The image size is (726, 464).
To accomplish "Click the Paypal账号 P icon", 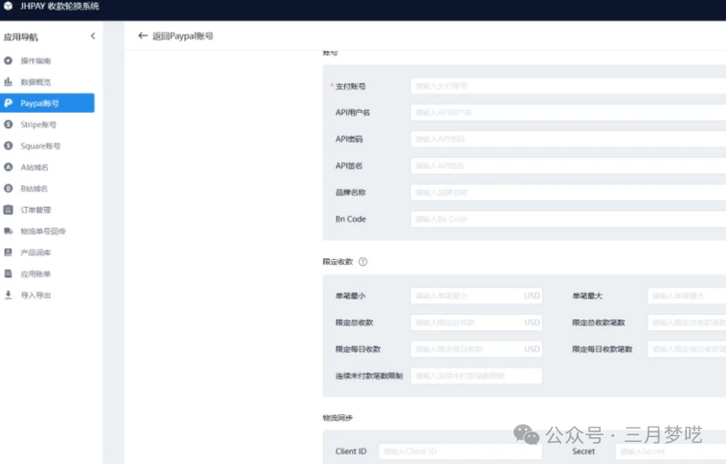I will [8, 102].
